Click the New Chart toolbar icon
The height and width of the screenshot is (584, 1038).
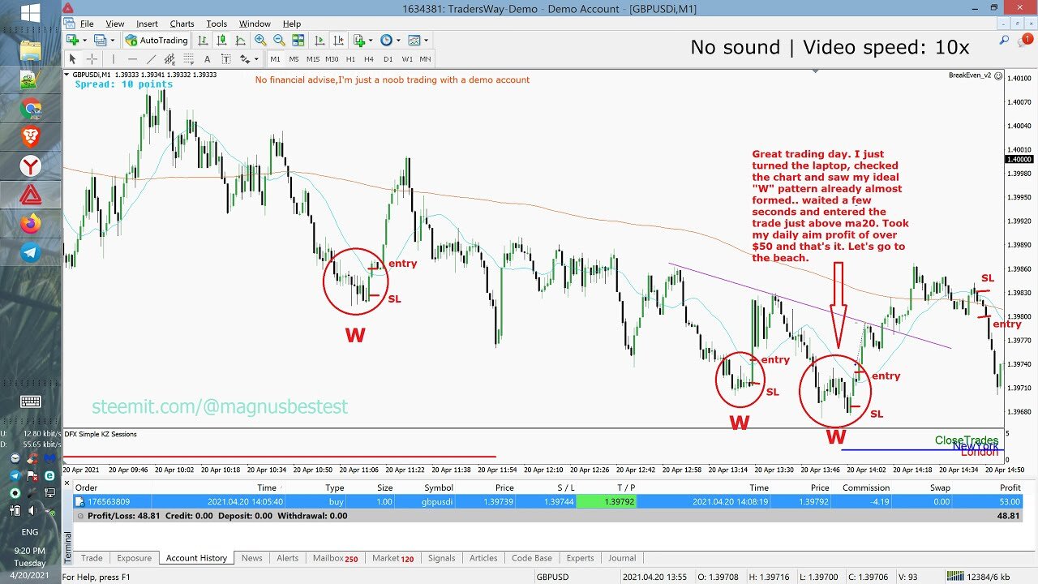click(x=72, y=40)
